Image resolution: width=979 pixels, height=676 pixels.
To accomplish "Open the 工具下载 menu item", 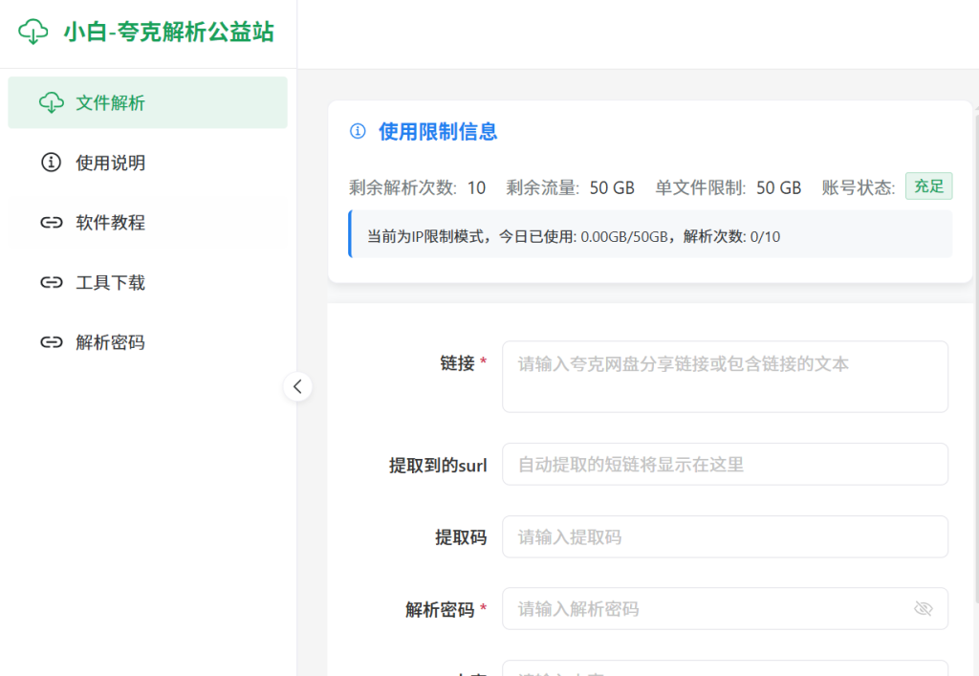I will point(147,282).
